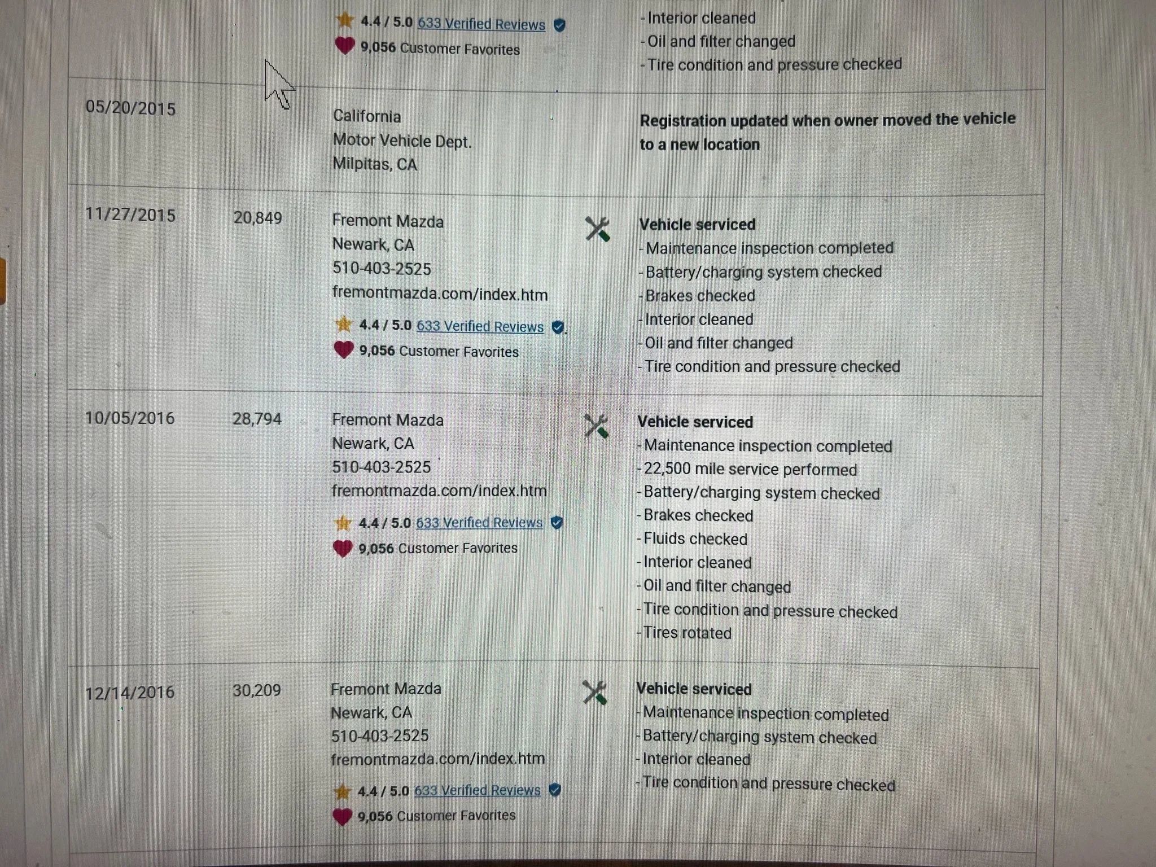1156x867 pixels.
Task: Click the red heart in the 11/27/2015 entry
Action: click(x=343, y=351)
